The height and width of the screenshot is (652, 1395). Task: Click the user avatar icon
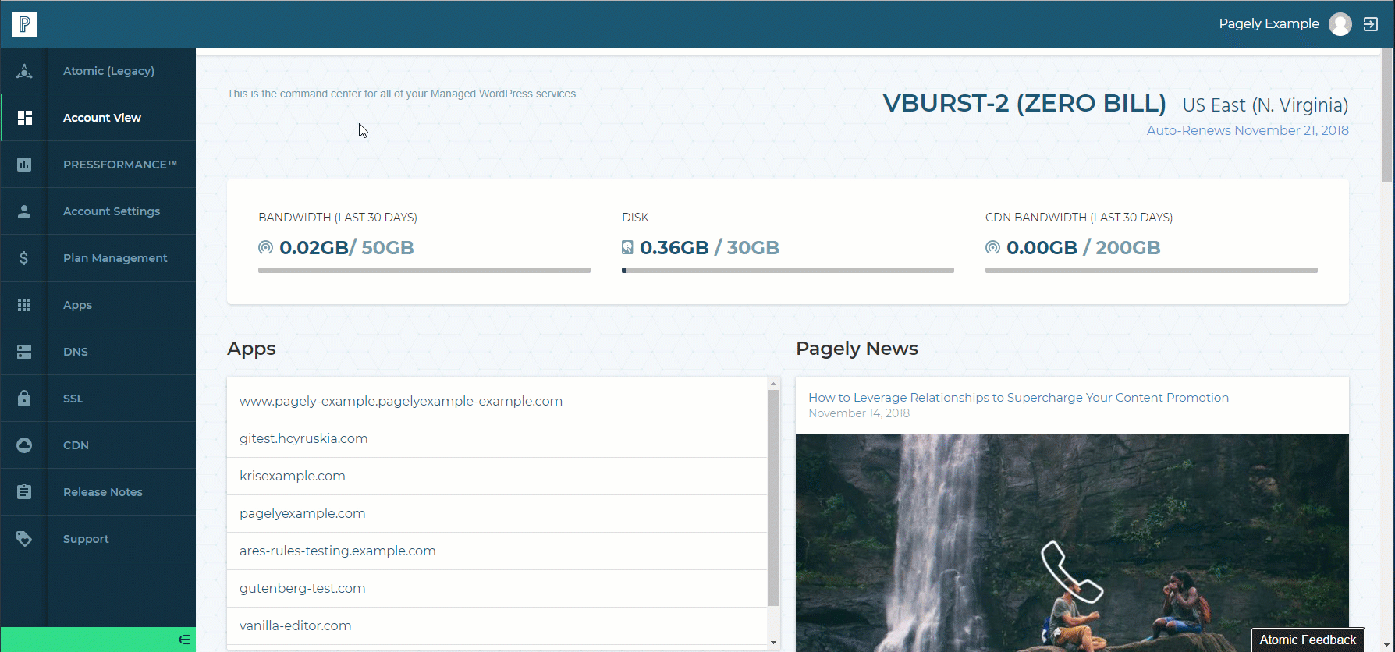[1340, 24]
